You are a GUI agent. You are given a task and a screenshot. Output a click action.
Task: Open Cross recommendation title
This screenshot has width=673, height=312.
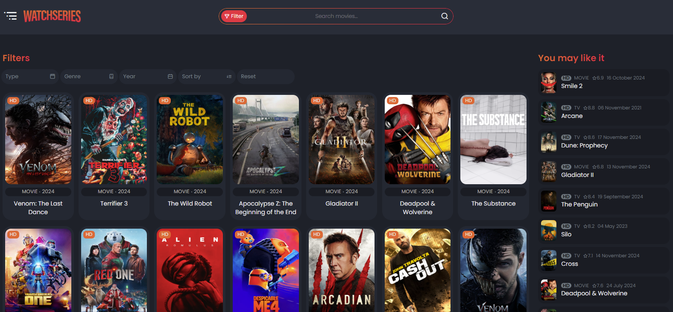[x=570, y=264]
